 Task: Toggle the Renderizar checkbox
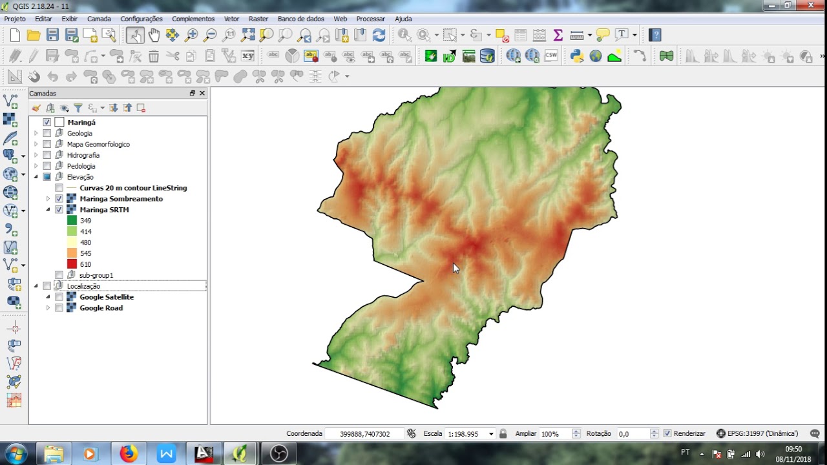667,434
